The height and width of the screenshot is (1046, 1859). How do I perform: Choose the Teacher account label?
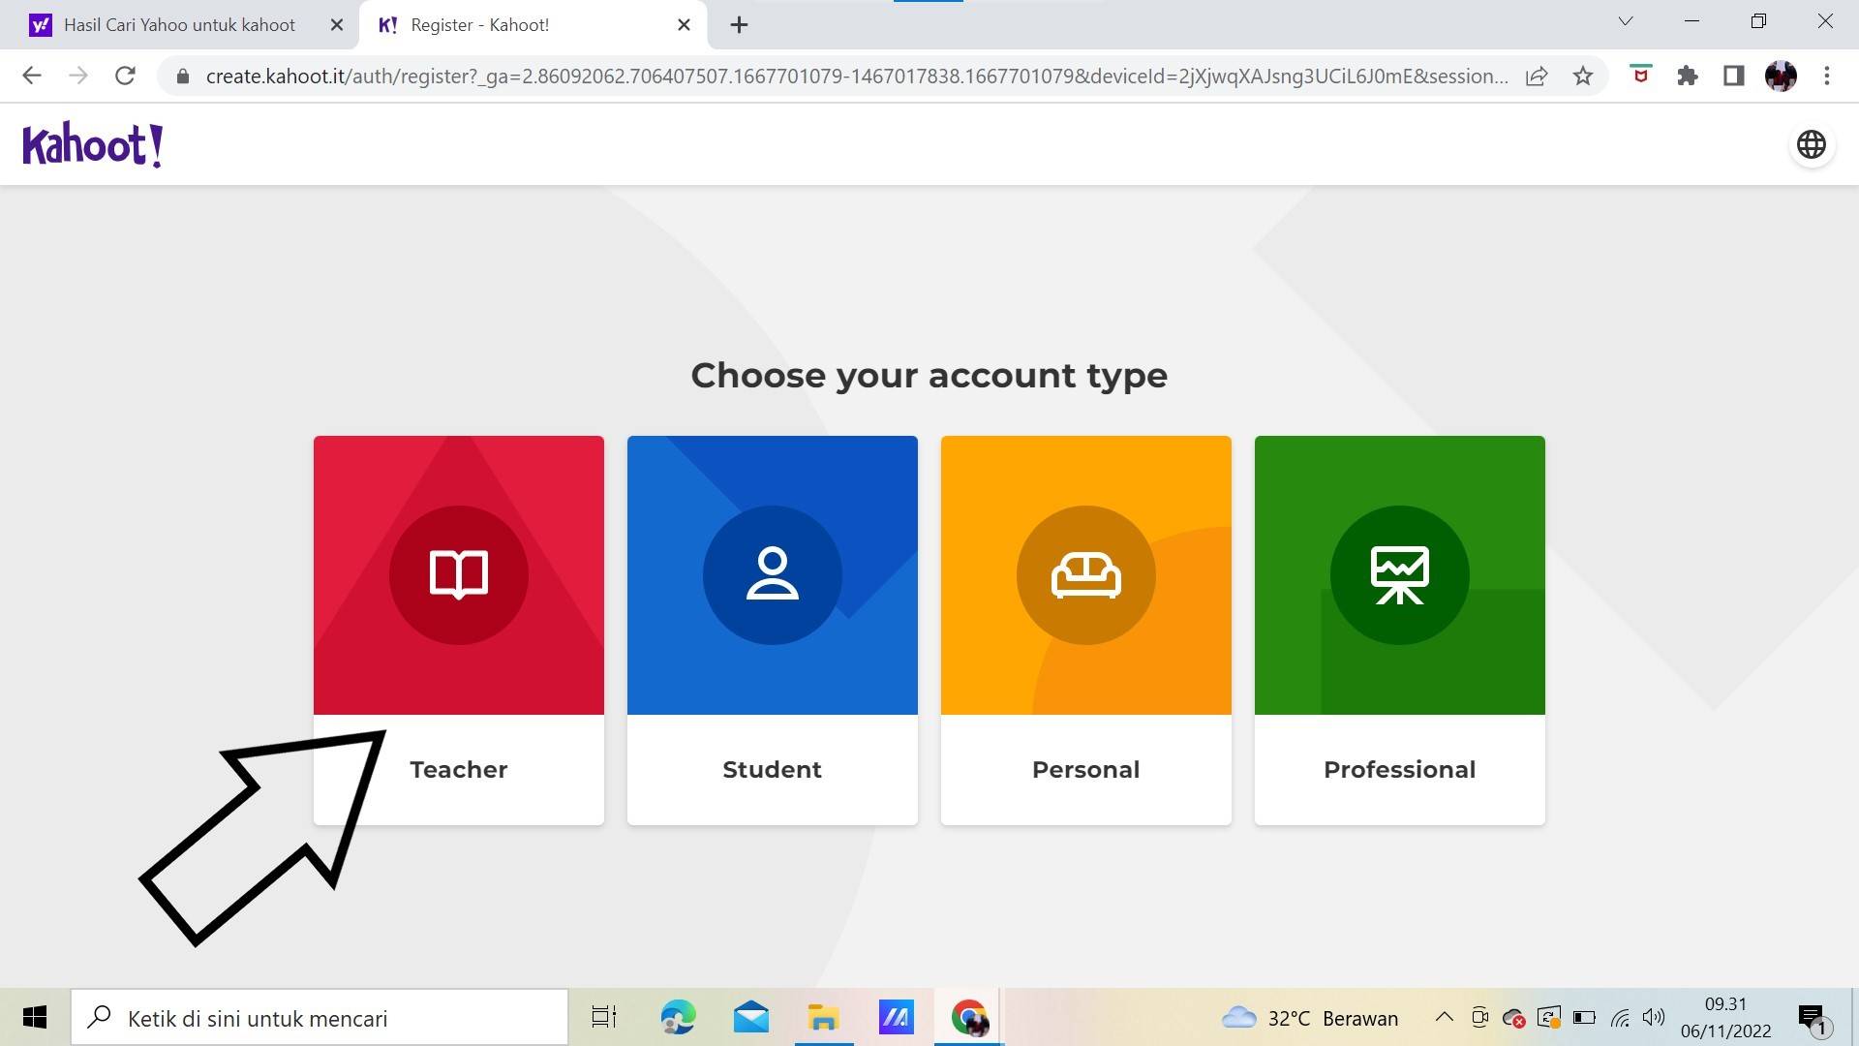pyautogui.click(x=459, y=770)
